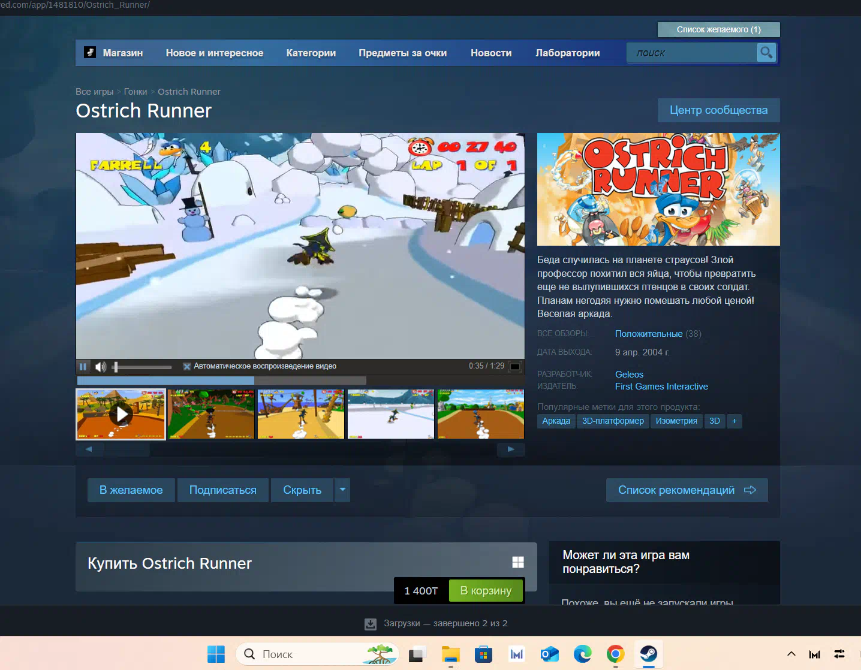Open Центр сообщества button
The image size is (861, 670).
719,110
